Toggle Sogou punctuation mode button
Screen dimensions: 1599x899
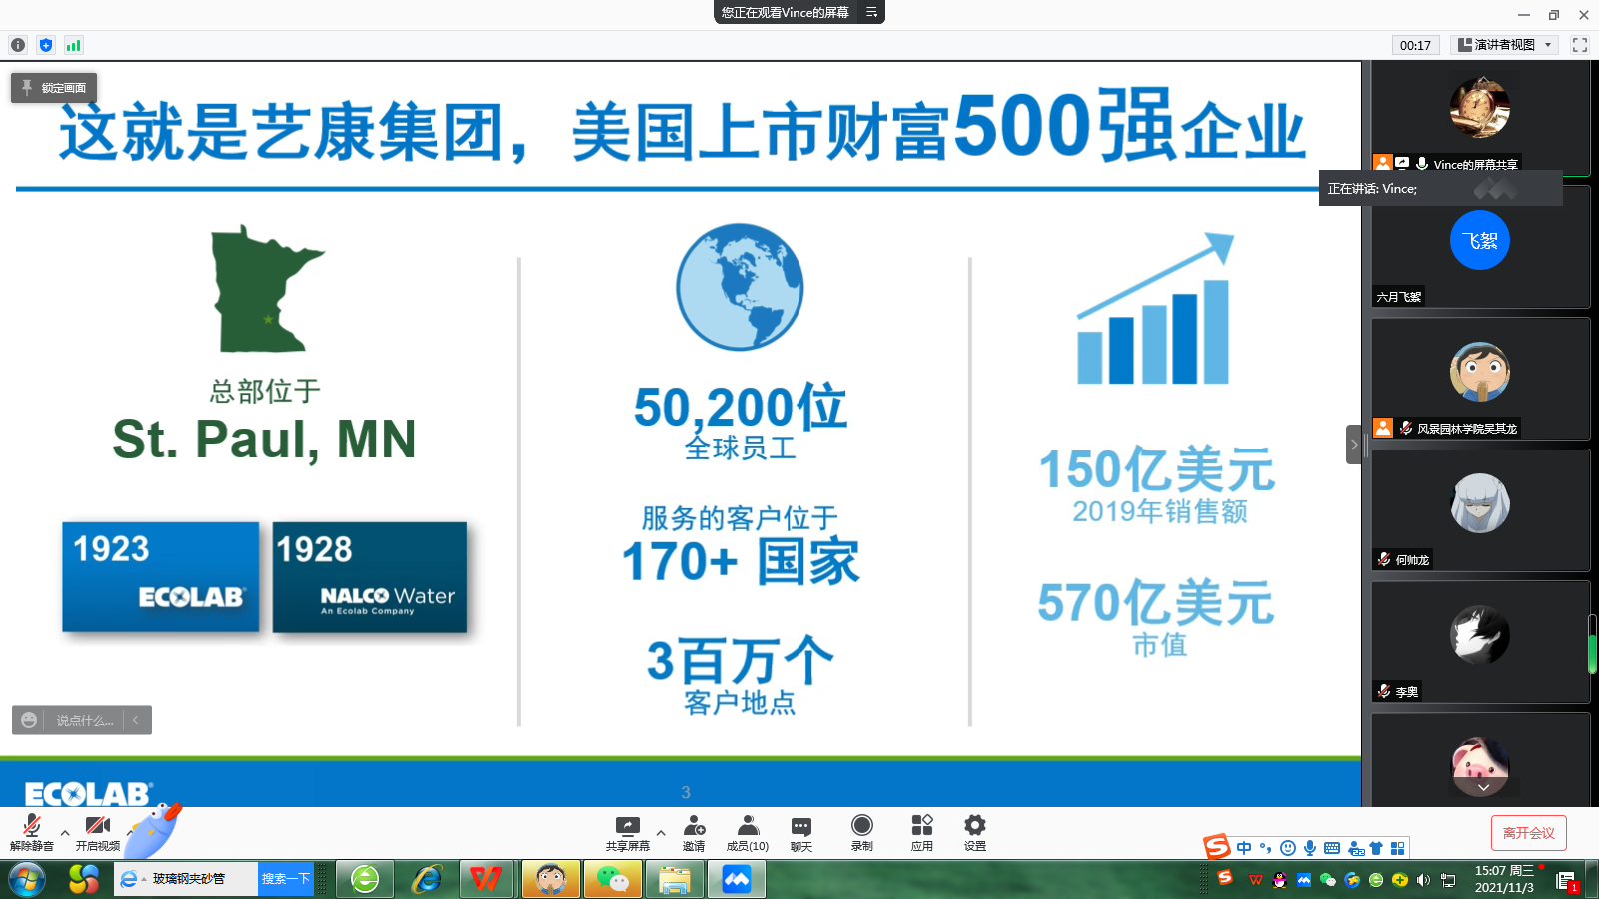(x=1266, y=848)
